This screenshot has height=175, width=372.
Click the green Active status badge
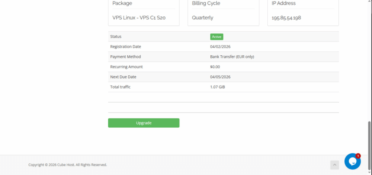point(217,37)
